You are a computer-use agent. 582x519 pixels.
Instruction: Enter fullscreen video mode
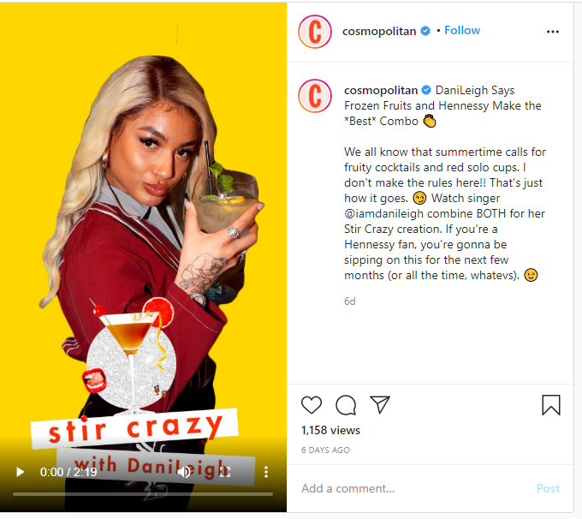(x=225, y=472)
